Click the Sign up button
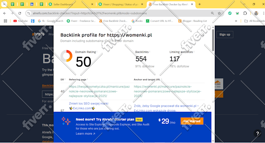The width and height of the screenshot is (265, 143). click(x=225, y=34)
